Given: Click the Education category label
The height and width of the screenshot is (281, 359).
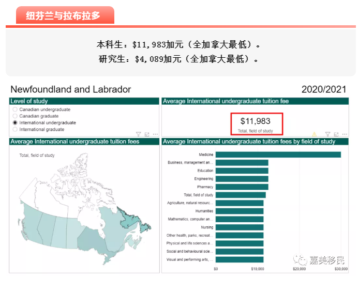Looking at the screenshot, I should (x=205, y=171).
